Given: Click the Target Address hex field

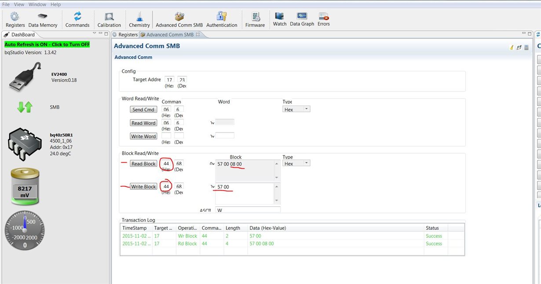Looking at the screenshot, I should tap(169, 80).
